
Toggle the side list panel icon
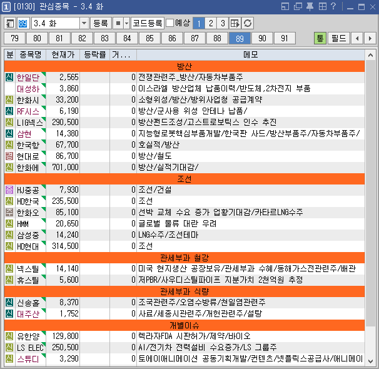pos(10,23)
